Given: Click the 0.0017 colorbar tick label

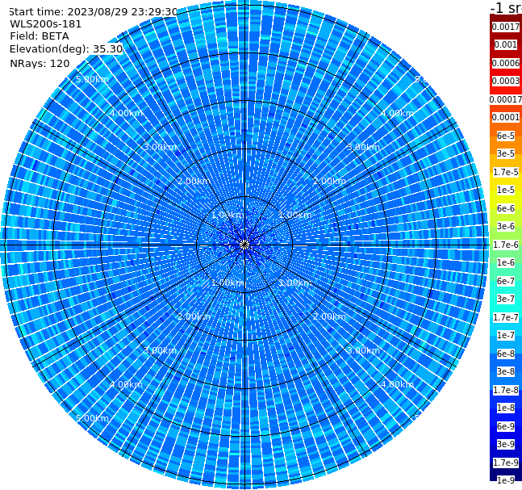Looking at the screenshot, I should pyautogui.click(x=506, y=27).
